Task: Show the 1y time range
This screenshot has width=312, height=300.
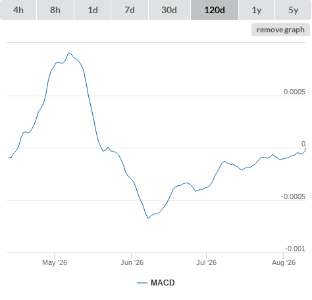Action: [x=257, y=10]
